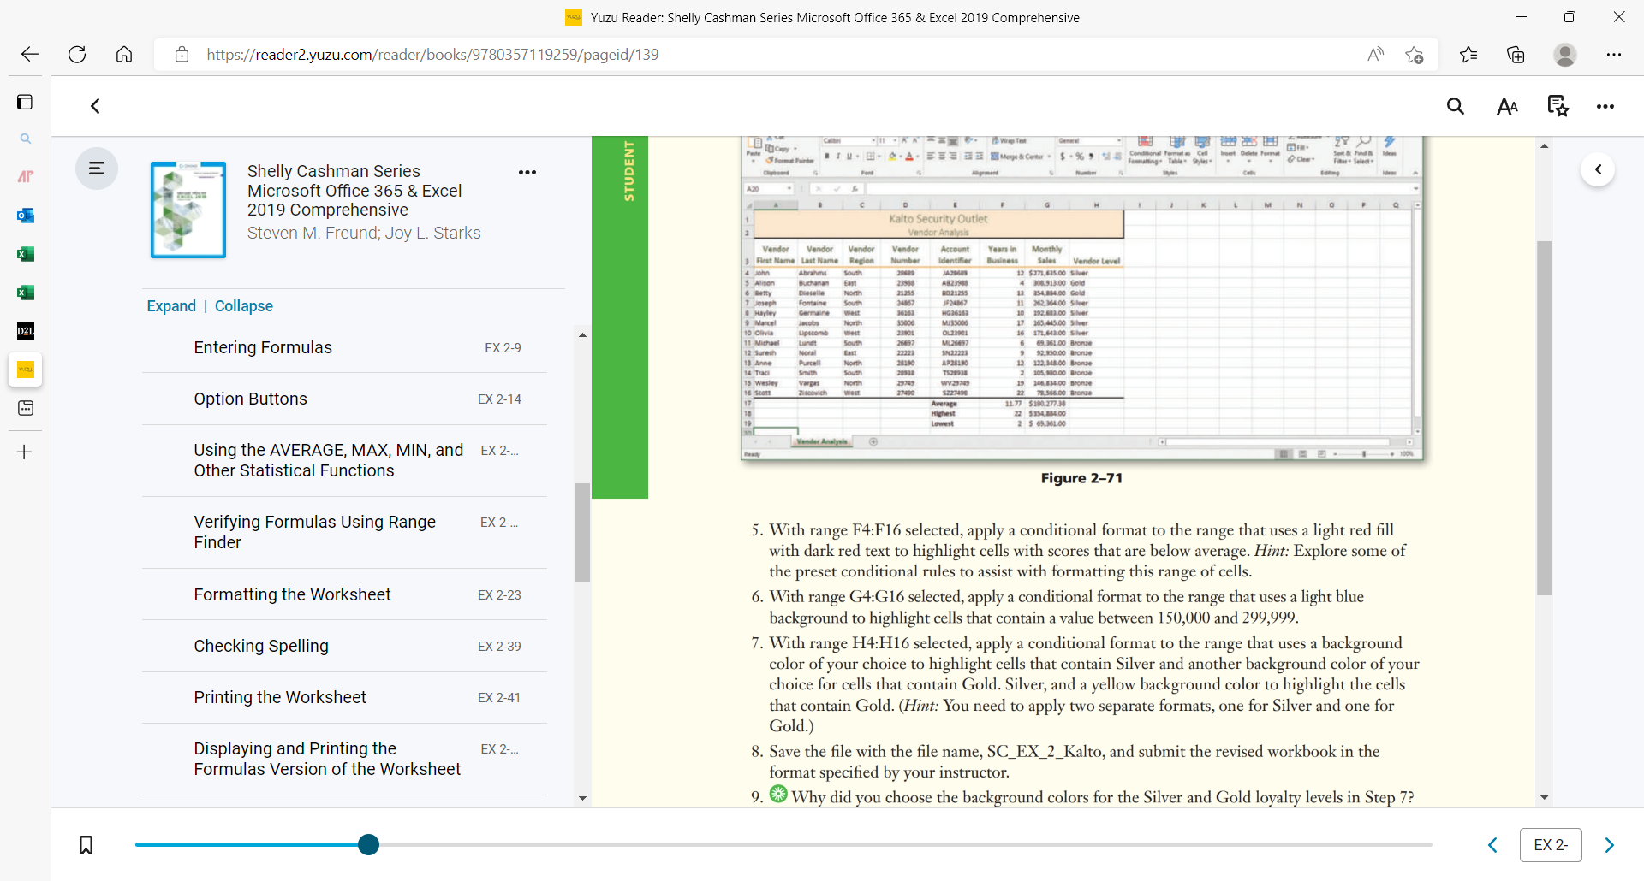Open the book options ellipsis menu
Screen dimensions: 1644x881
[x=527, y=173]
